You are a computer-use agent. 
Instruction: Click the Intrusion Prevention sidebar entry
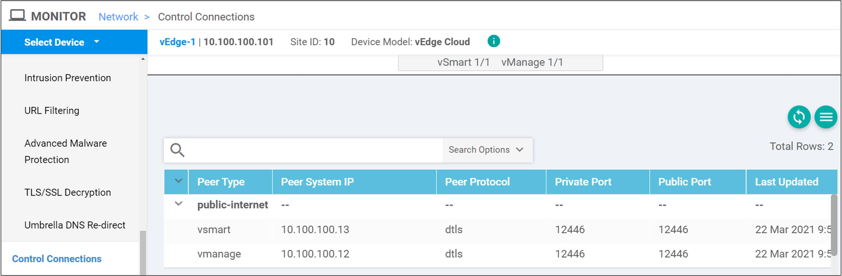[x=67, y=78]
